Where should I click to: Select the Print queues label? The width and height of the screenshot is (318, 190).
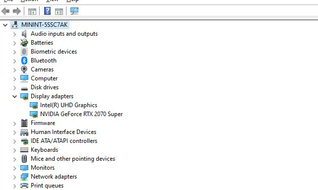point(47,186)
